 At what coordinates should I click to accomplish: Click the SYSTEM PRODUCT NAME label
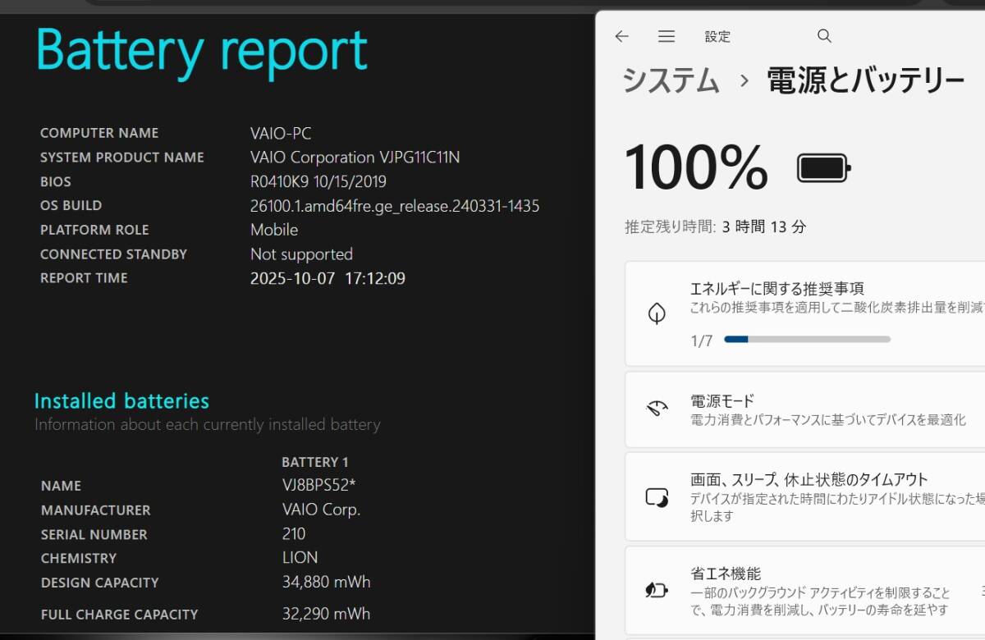(x=122, y=158)
